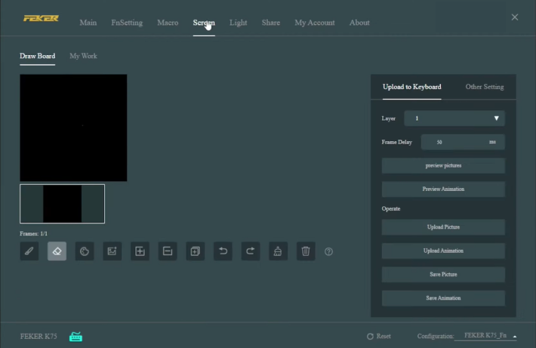Click the undo arrow icon
Image resolution: width=536 pixels, height=348 pixels.
223,251
